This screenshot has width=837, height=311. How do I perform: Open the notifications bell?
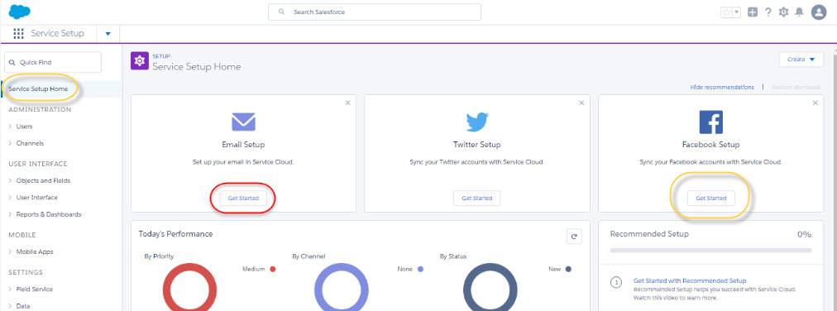coord(799,12)
